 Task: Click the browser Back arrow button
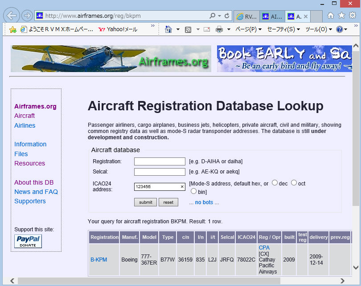[11, 16]
